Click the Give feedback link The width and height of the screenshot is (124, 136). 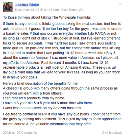pyautogui.click(x=112, y=133)
